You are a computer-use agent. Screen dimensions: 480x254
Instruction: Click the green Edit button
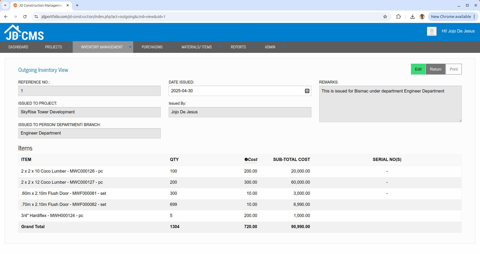pyautogui.click(x=418, y=69)
